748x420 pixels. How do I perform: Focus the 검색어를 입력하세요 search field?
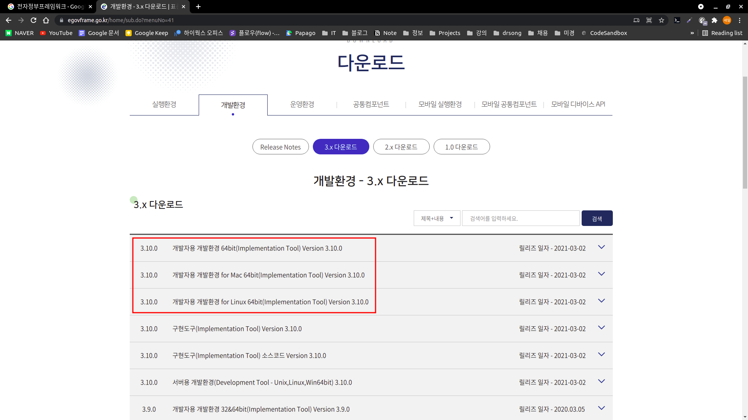click(x=520, y=218)
